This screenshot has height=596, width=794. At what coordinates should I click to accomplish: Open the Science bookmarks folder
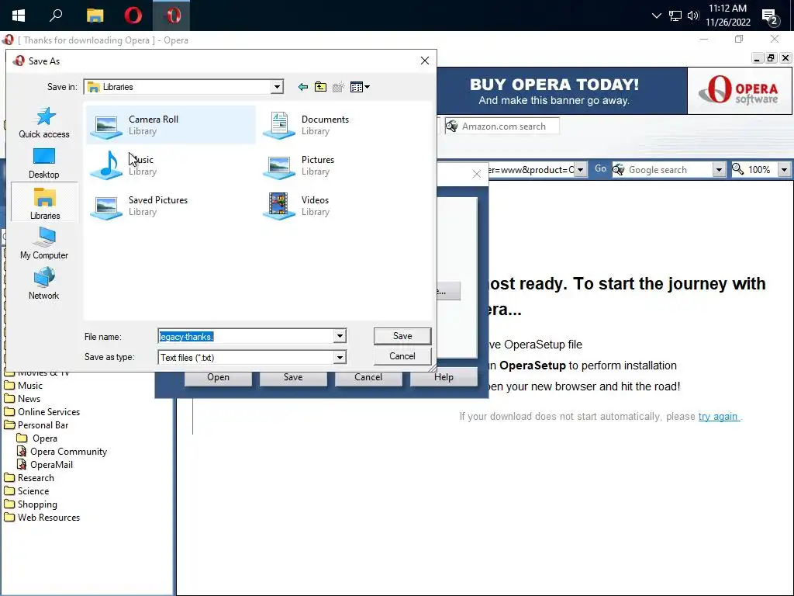click(x=27, y=491)
